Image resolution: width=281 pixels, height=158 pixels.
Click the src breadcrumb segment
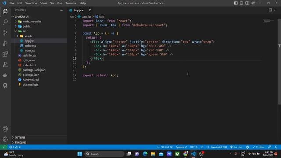[x=72, y=17]
